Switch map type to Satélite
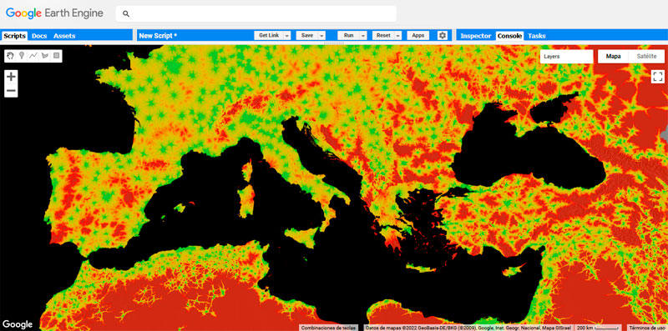 pyautogui.click(x=646, y=57)
